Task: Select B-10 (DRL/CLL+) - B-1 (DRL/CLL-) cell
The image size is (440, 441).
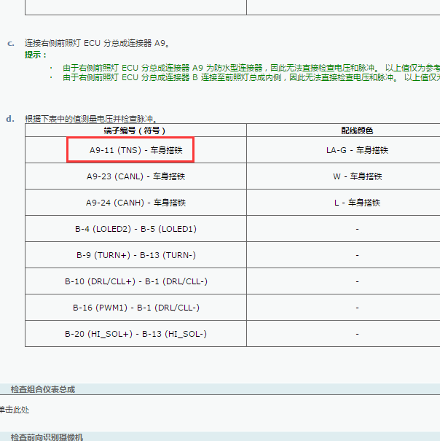Action: coord(135,281)
